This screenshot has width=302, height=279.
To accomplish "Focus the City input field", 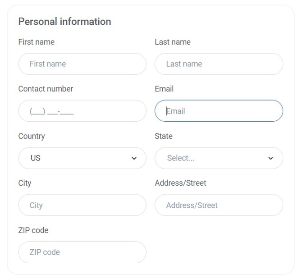I will [82, 205].
